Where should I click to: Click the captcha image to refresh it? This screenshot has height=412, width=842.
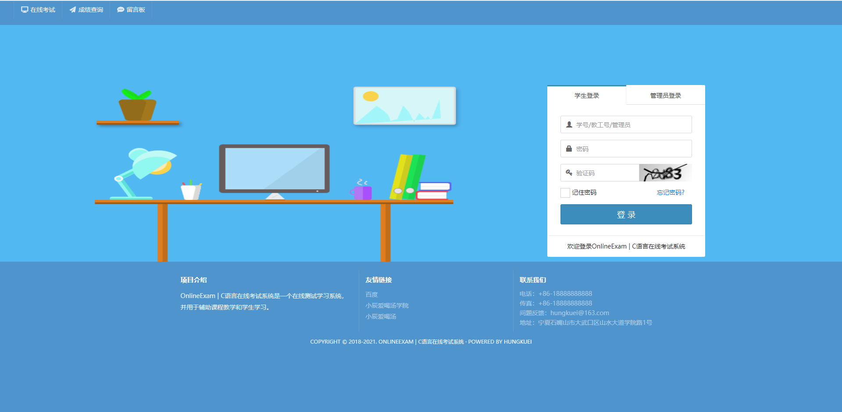pos(665,172)
